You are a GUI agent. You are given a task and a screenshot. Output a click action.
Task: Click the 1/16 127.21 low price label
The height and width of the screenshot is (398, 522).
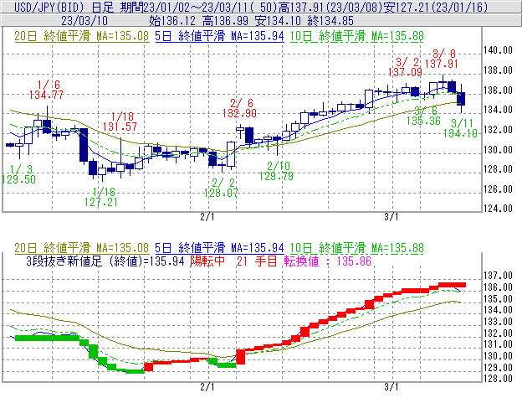(x=100, y=196)
